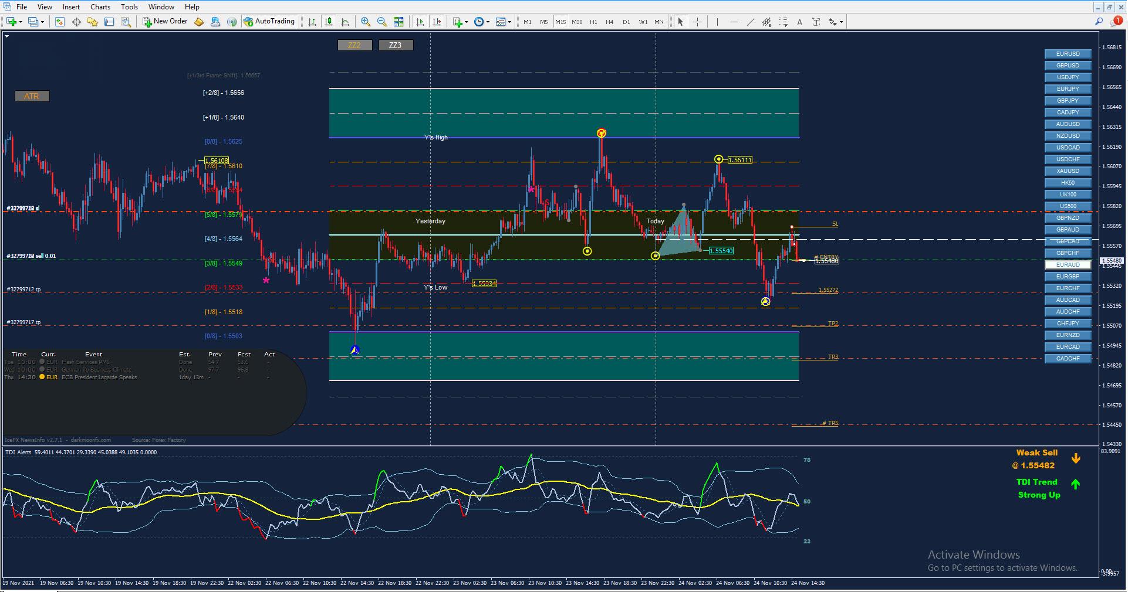Click the New Order button

(165, 22)
